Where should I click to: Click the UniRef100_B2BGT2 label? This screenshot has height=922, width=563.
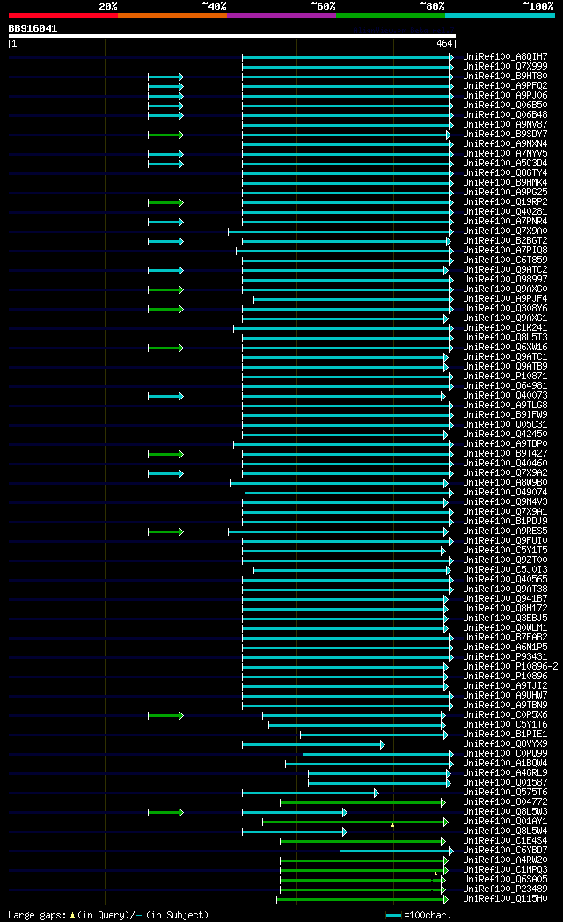point(505,240)
